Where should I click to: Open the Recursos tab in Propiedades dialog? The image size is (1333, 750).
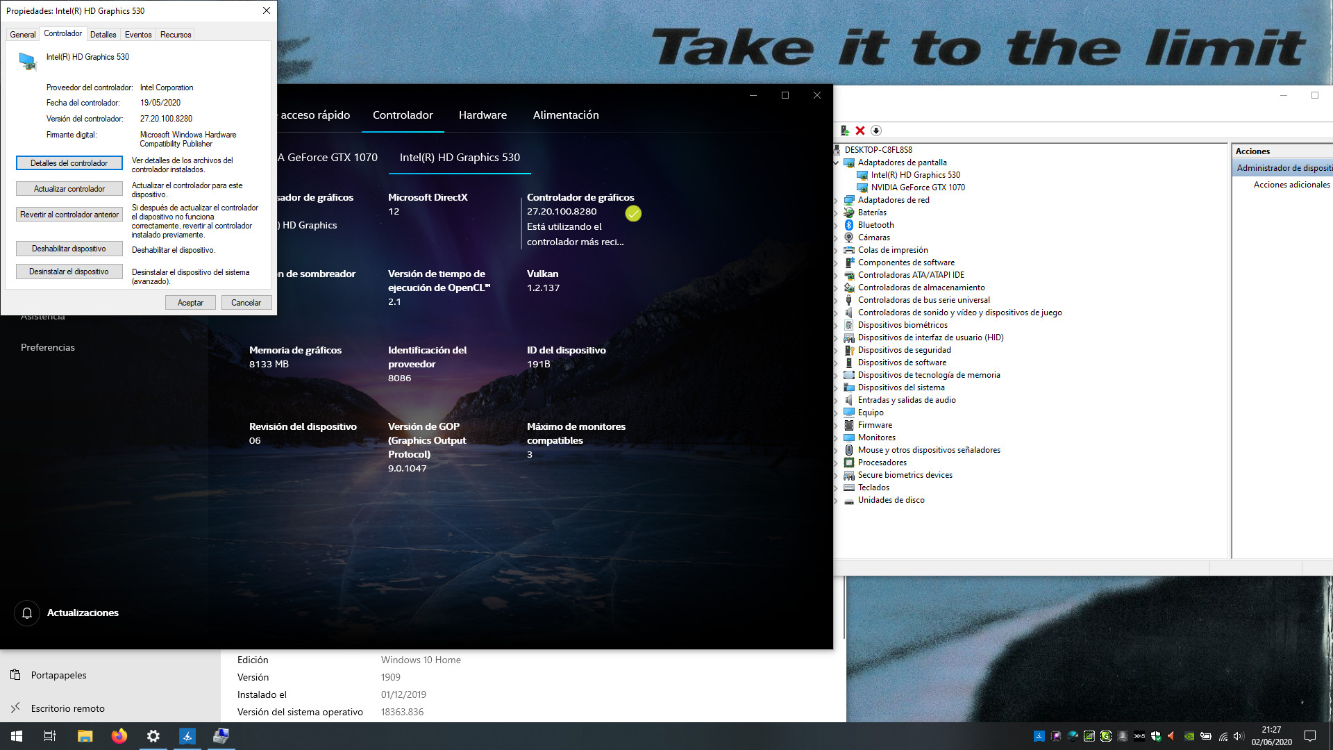(x=176, y=35)
